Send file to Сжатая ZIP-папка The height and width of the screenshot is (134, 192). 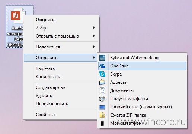pos(142,115)
